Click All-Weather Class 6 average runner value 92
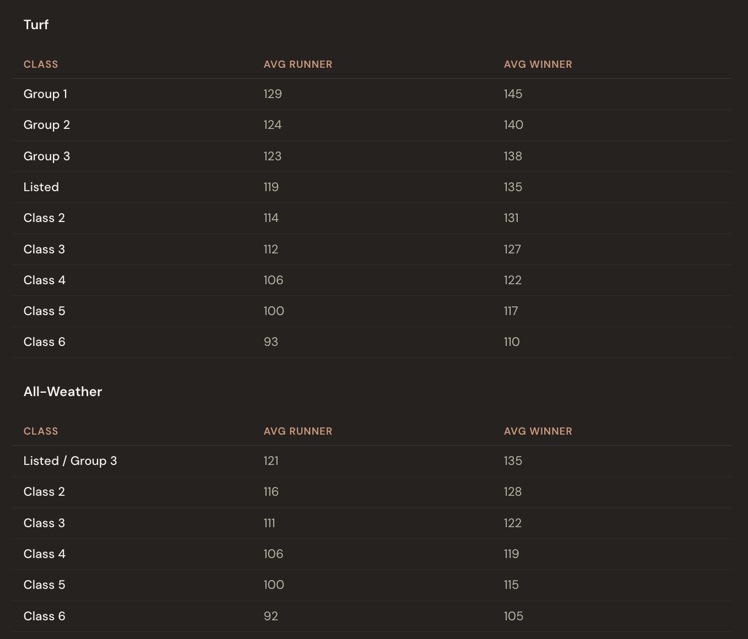Image resolution: width=748 pixels, height=639 pixels. coord(270,616)
